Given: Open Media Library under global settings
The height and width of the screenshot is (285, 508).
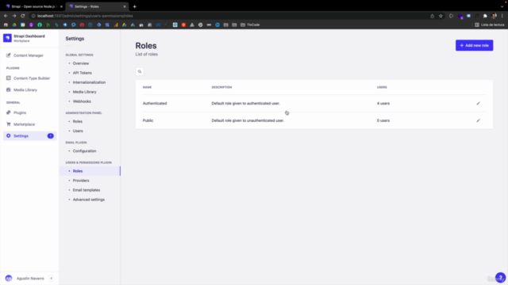Looking at the screenshot, I should pos(85,92).
